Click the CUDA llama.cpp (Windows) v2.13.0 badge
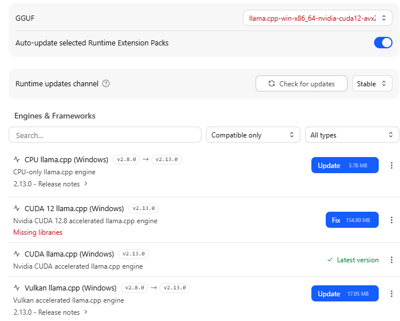The width and height of the screenshot is (400, 321). click(x=134, y=254)
